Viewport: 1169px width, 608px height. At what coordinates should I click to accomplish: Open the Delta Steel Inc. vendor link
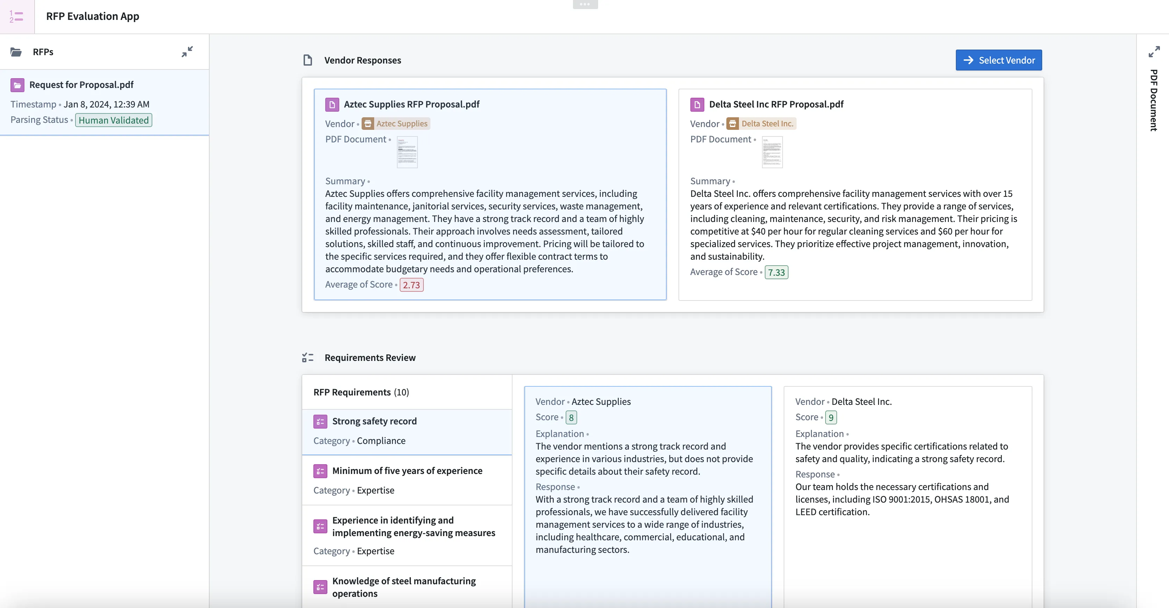point(762,124)
